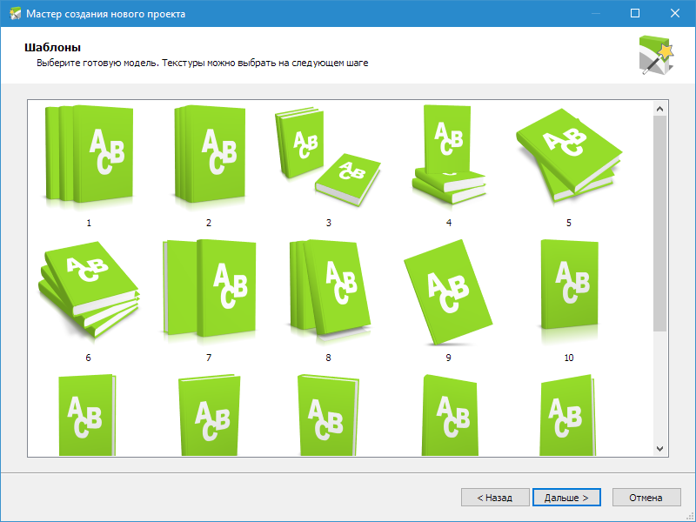
Task: Proceed with the 'Дальше >' button
Action: pos(566,498)
